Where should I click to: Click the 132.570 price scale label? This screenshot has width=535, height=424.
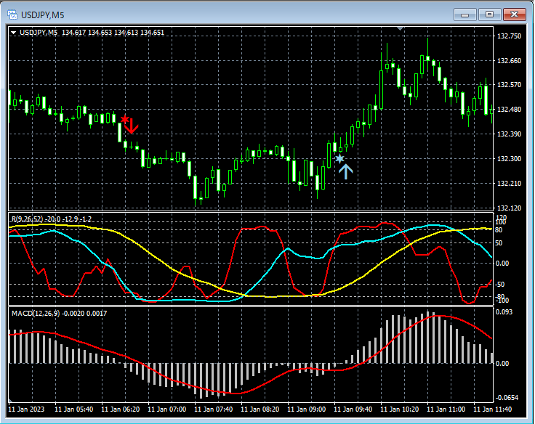point(510,84)
